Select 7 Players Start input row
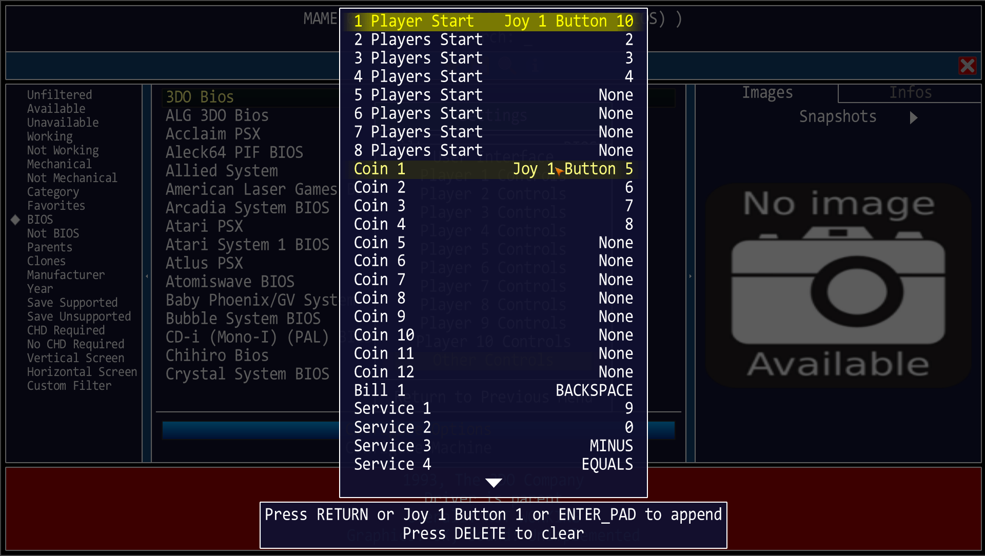985x556 pixels. click(494, 132)
